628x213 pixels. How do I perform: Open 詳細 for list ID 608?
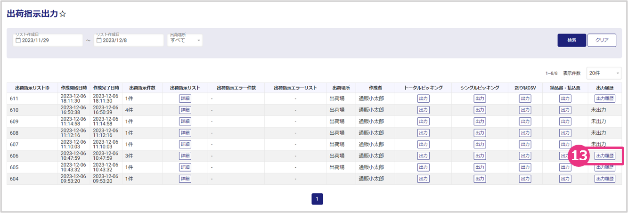pyautogui.click(x=185, y=133)
